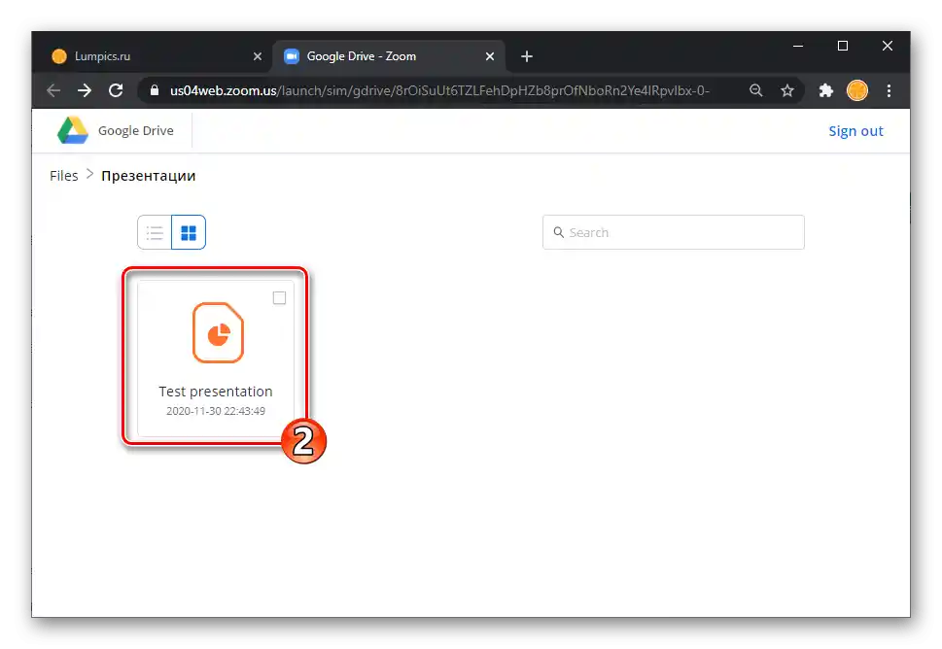Click the Google Drive logo
The height and width of the screenshot is (649, 942).
(x=73, y=130)
